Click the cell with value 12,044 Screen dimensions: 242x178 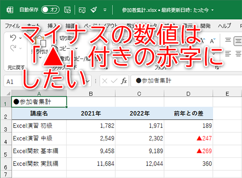click(139, 164)
